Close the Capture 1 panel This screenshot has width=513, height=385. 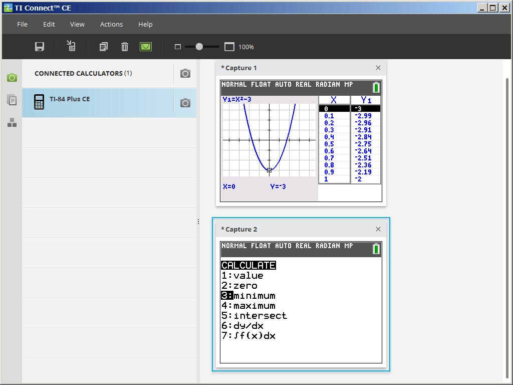point(378,68)
